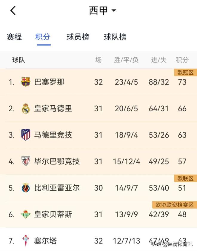This screenshot has width=197, height=251.
Task: Switch to the 赛程 tab
Action: point(14,37)
